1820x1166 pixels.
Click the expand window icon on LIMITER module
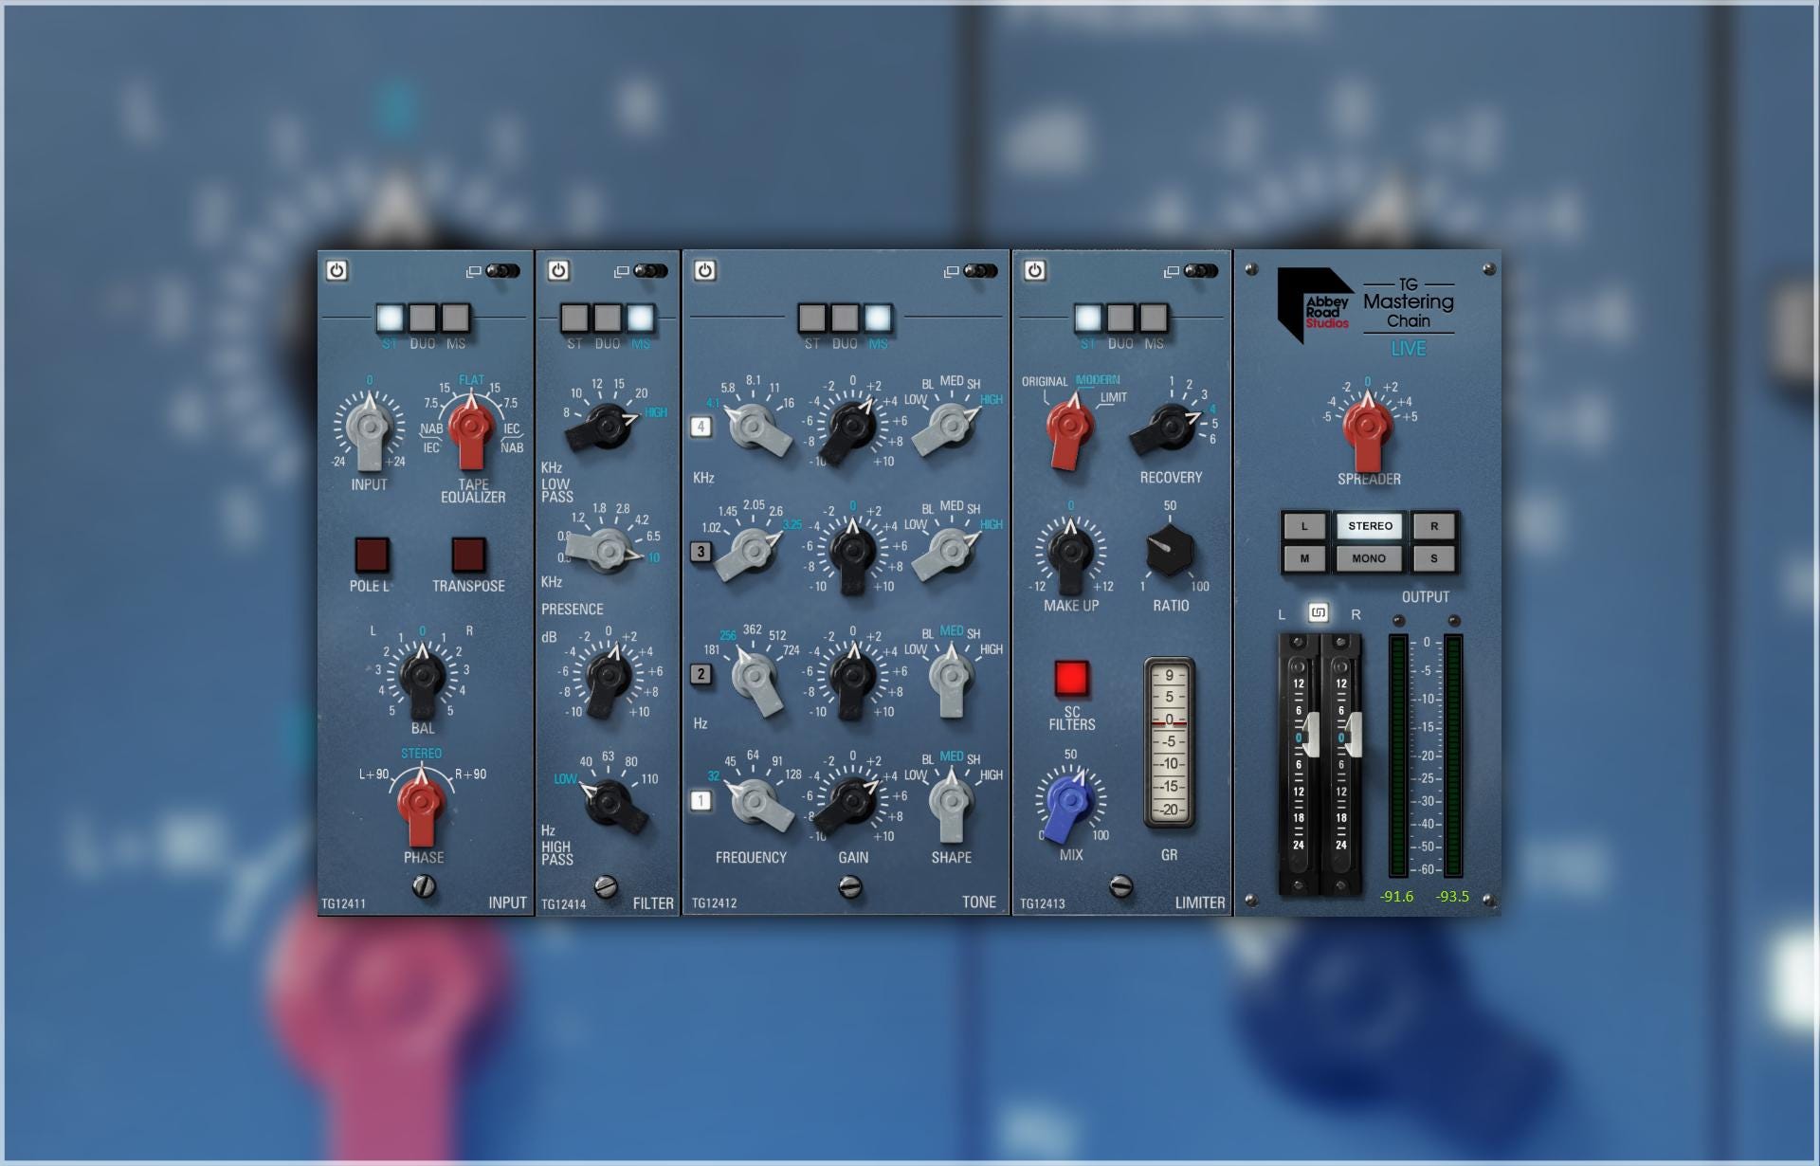[1172, 271]
